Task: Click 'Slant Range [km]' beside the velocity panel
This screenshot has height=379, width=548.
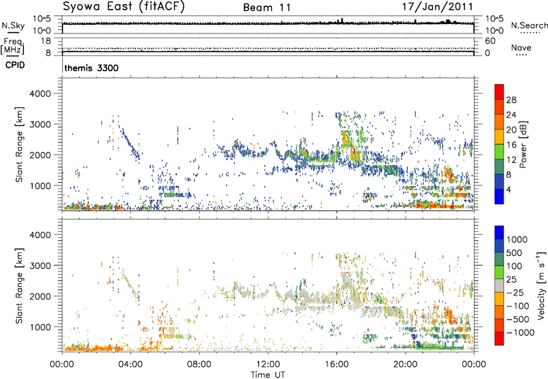Action: [19, 286]
